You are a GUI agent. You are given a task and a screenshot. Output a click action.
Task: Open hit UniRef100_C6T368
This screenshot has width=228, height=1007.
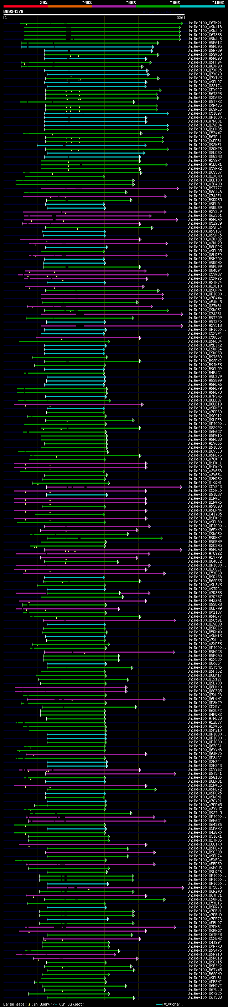coord(204,35)
